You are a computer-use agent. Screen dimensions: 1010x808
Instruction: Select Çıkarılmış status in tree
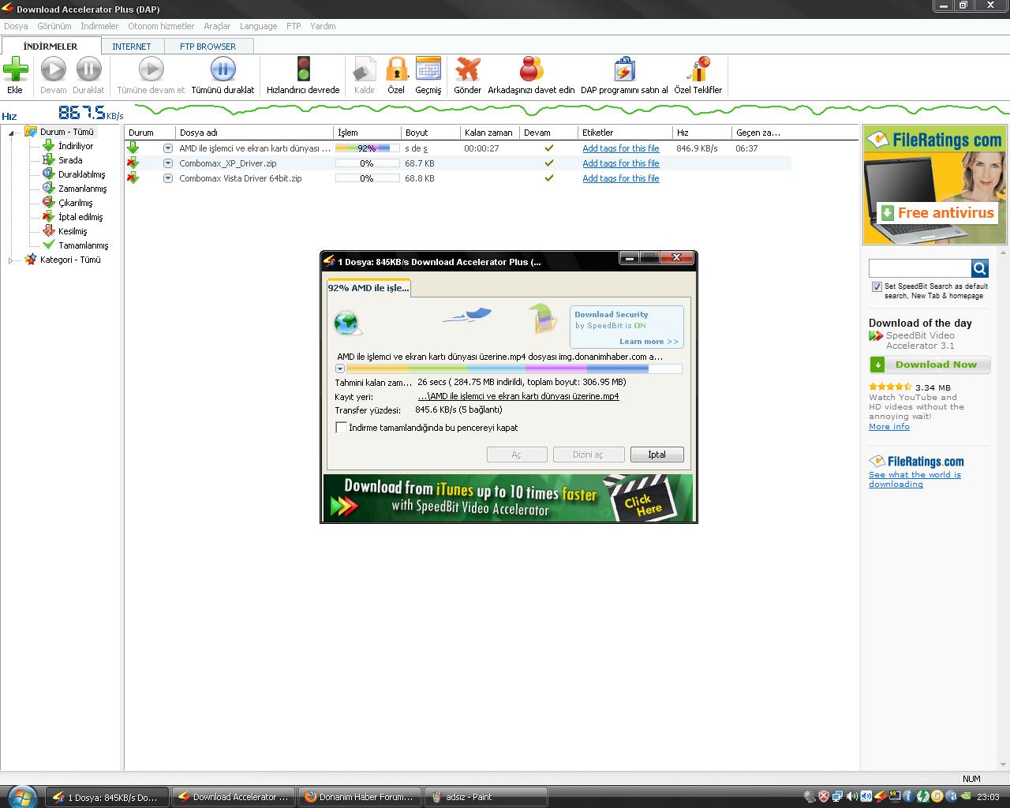click(75, 203)
